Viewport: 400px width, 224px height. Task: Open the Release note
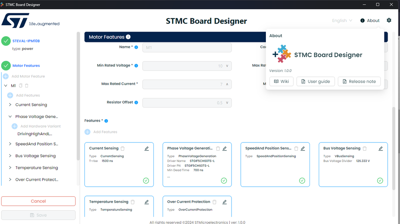[x=359, y=81]
